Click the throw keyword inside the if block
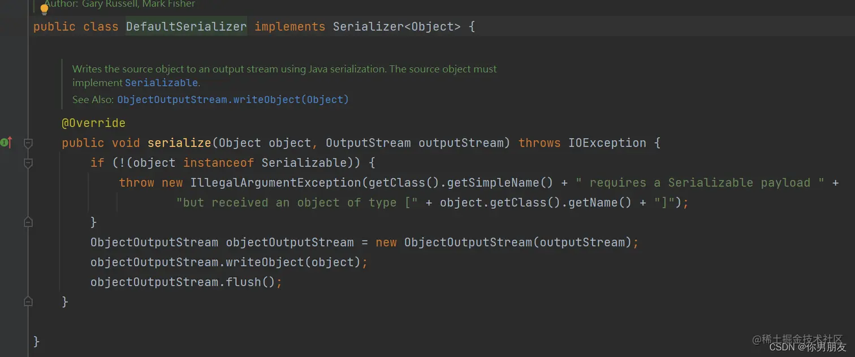 coord(136,183)
